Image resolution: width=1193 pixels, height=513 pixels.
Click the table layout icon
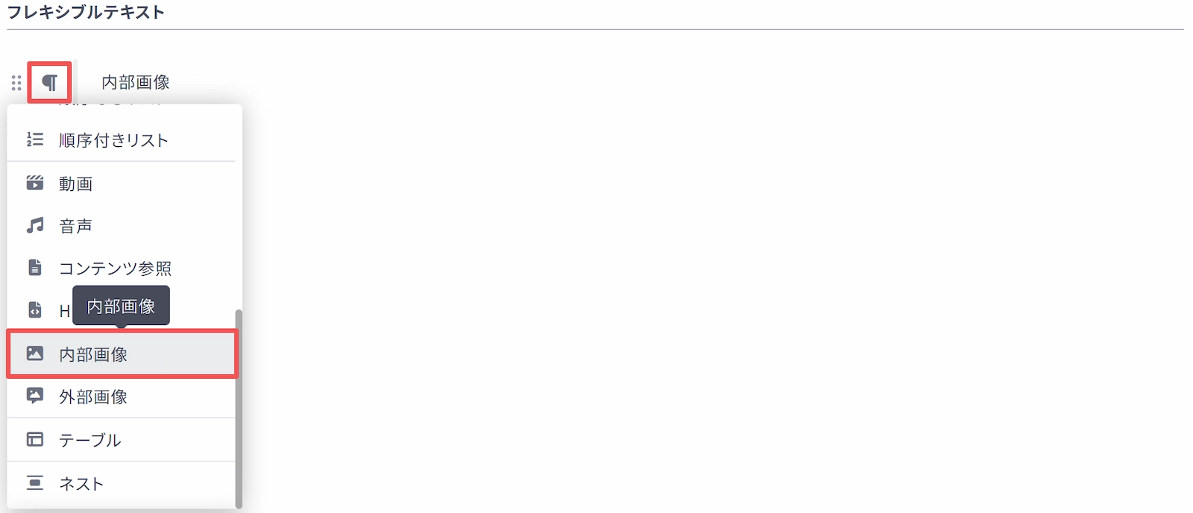35,439
